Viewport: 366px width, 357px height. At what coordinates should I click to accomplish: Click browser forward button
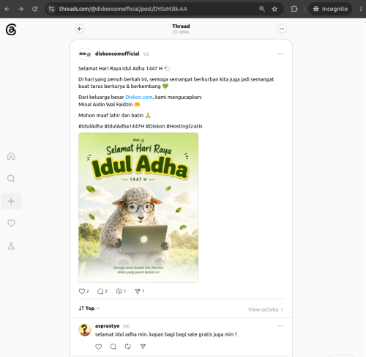tap(21, 9)
